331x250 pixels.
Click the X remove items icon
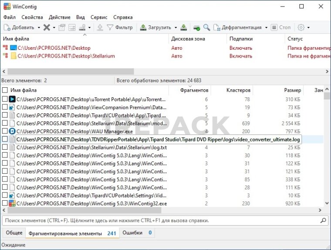(x=47, y=27)
